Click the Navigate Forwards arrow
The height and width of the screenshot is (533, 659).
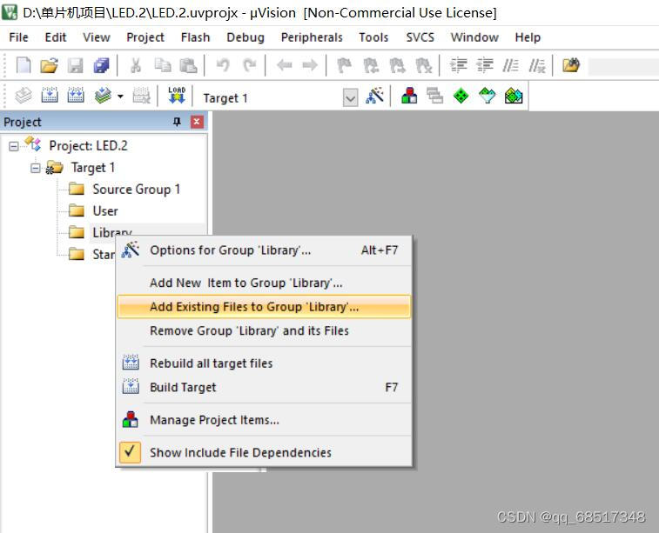(310, 65)
